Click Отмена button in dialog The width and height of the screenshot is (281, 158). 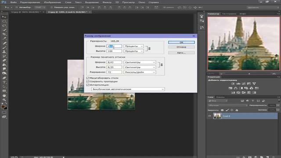(181, 47)
